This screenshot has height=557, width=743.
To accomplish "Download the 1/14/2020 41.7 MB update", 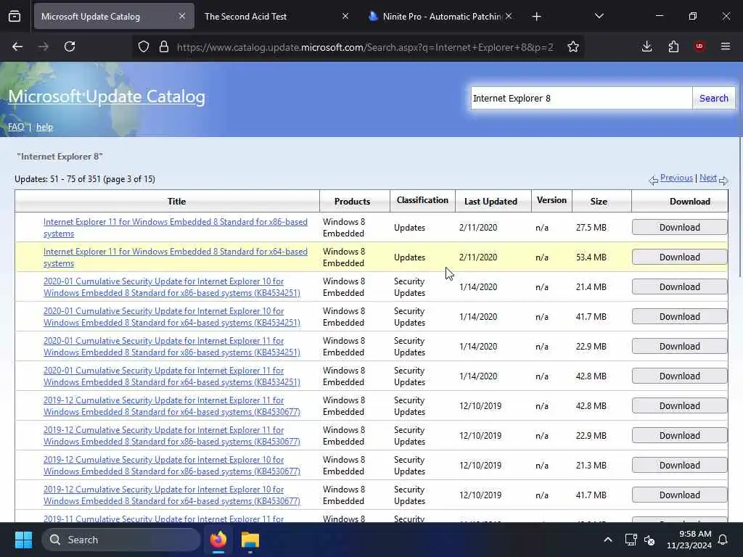I will pyautogui.click(x=679, y=317).
